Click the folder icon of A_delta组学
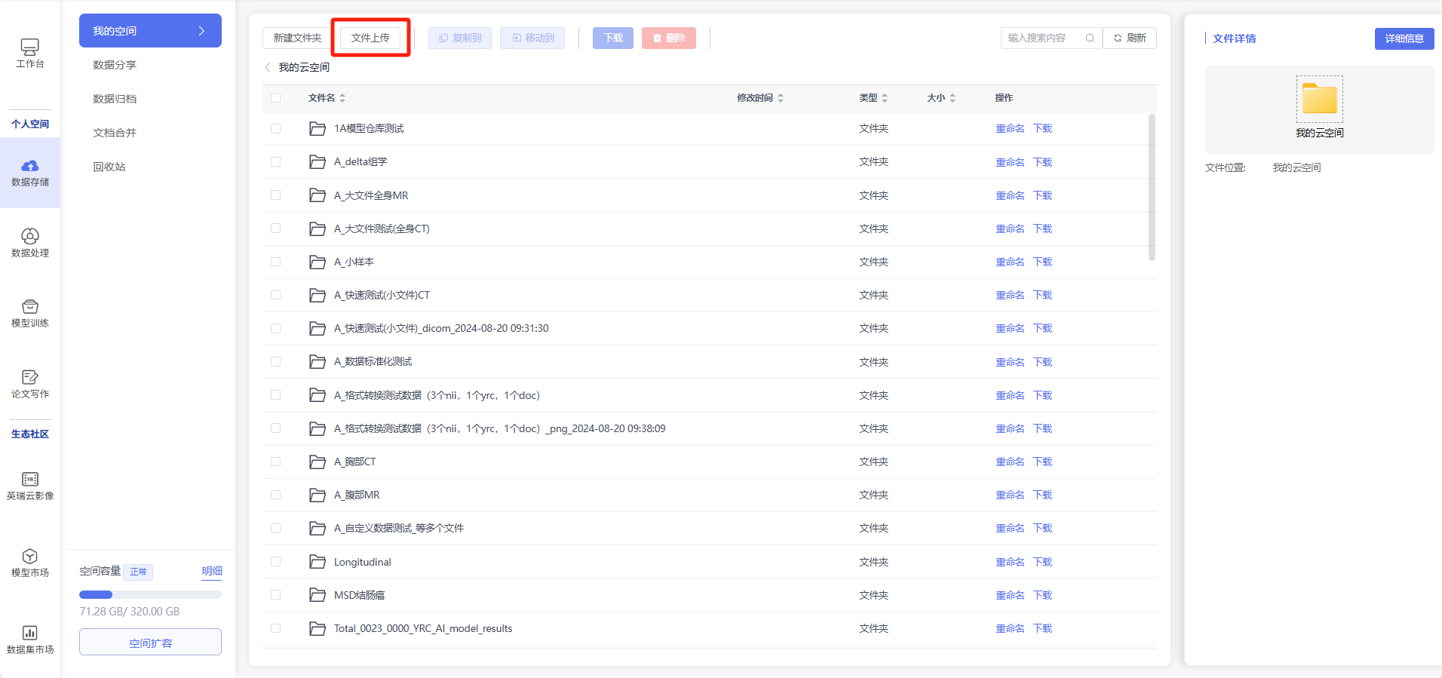The height and width of the screenshot is (678, 1442). (318, 162)
